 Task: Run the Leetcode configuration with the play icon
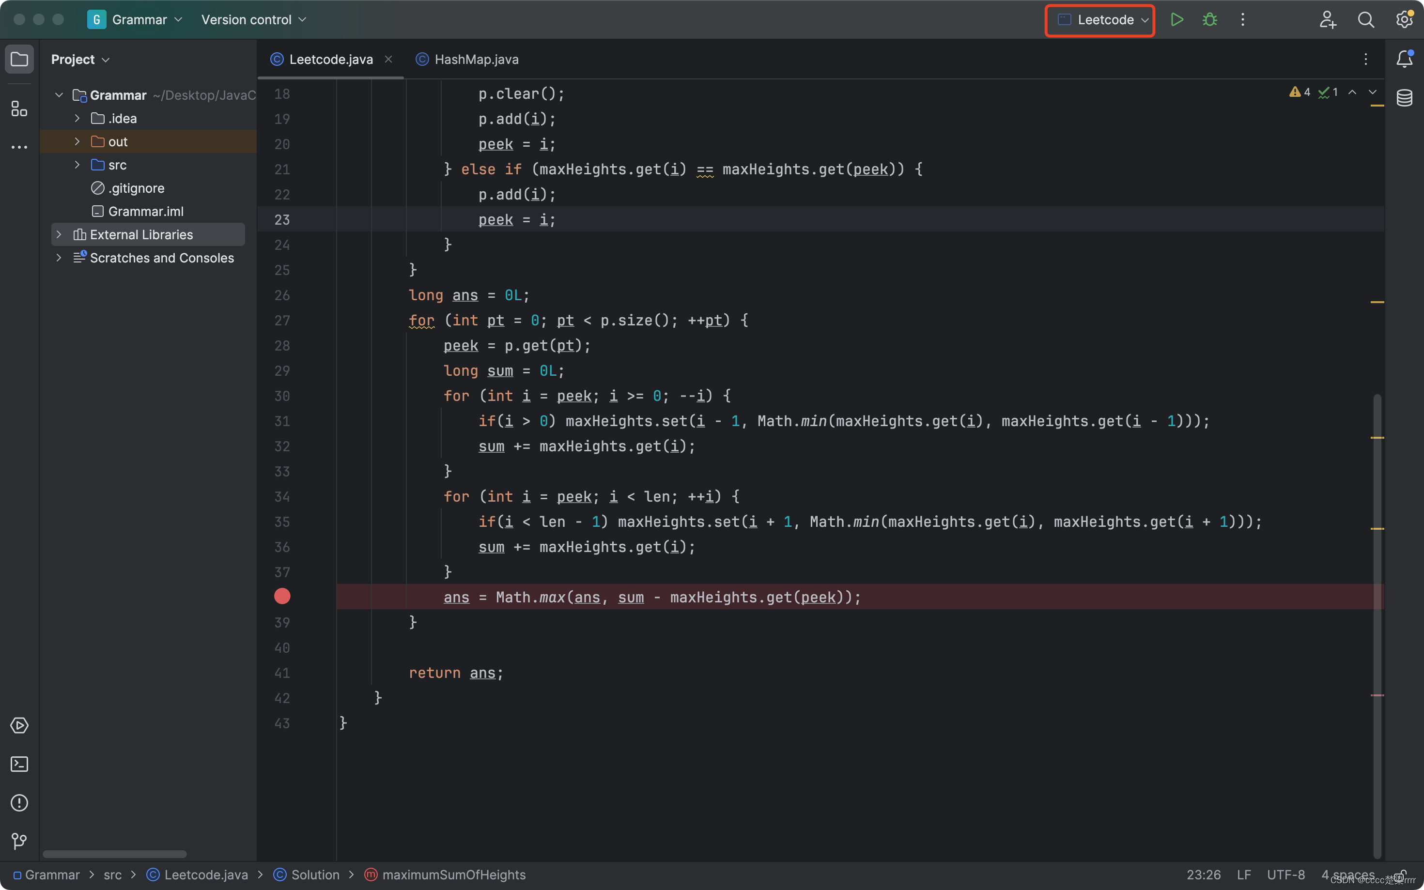pyautogui.click(x=1177, y=19)
